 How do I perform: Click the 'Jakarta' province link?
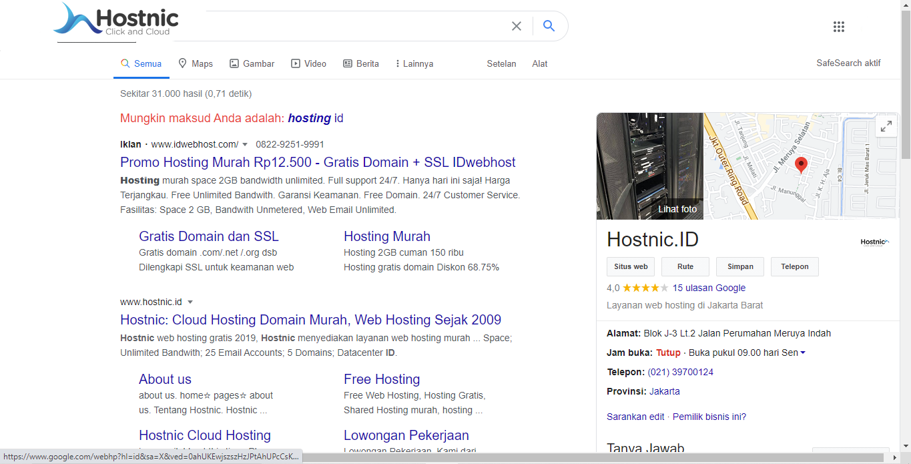click(x=665, y=392)
